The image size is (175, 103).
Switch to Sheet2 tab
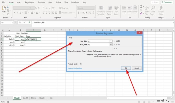click(25, 98)
